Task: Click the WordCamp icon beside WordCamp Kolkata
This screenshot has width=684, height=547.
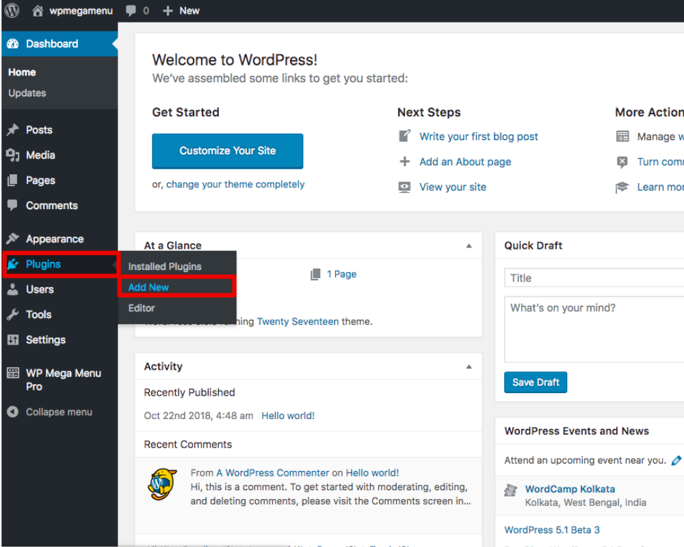Action: click(510, 490)
